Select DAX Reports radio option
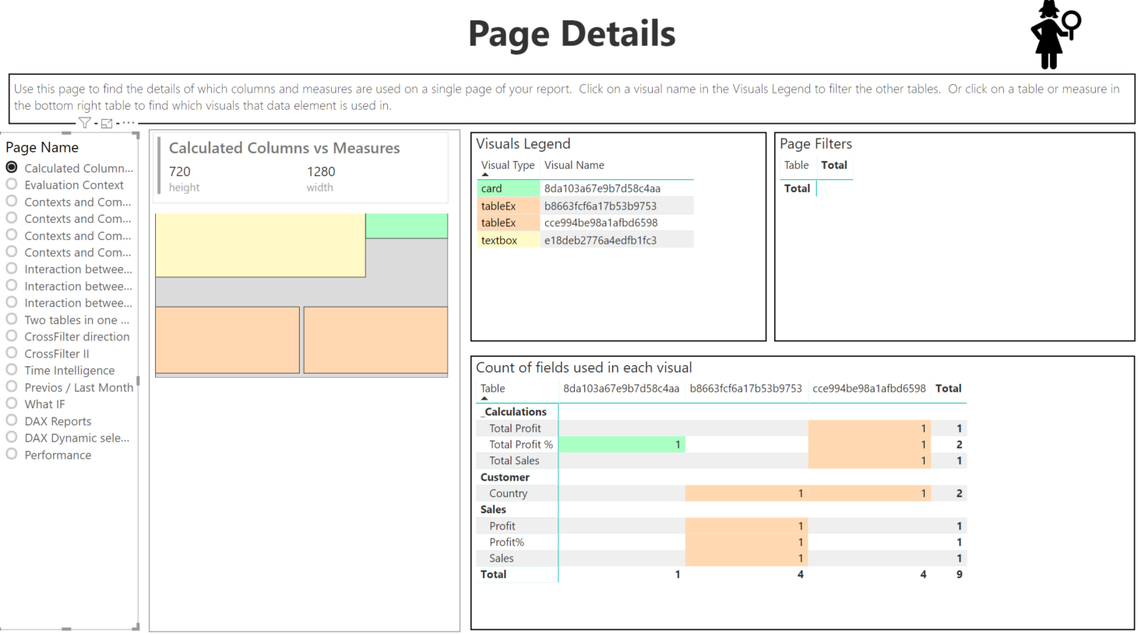 12,421
